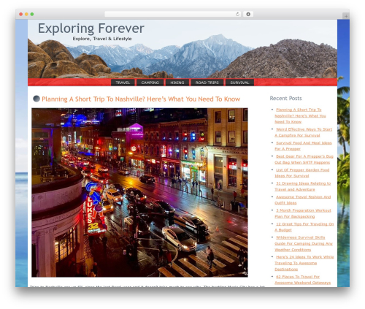Click the red close window dot
The image size is (365, 309).
(x=21, y=14)
